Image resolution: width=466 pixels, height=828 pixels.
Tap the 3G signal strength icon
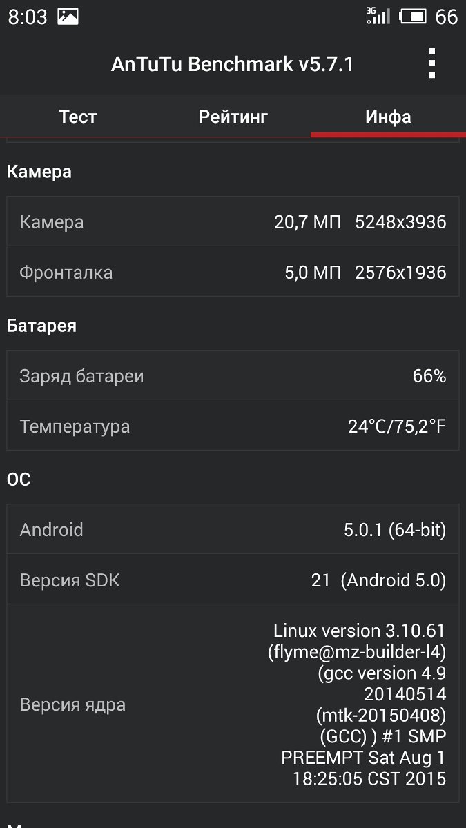click(378, 16)
